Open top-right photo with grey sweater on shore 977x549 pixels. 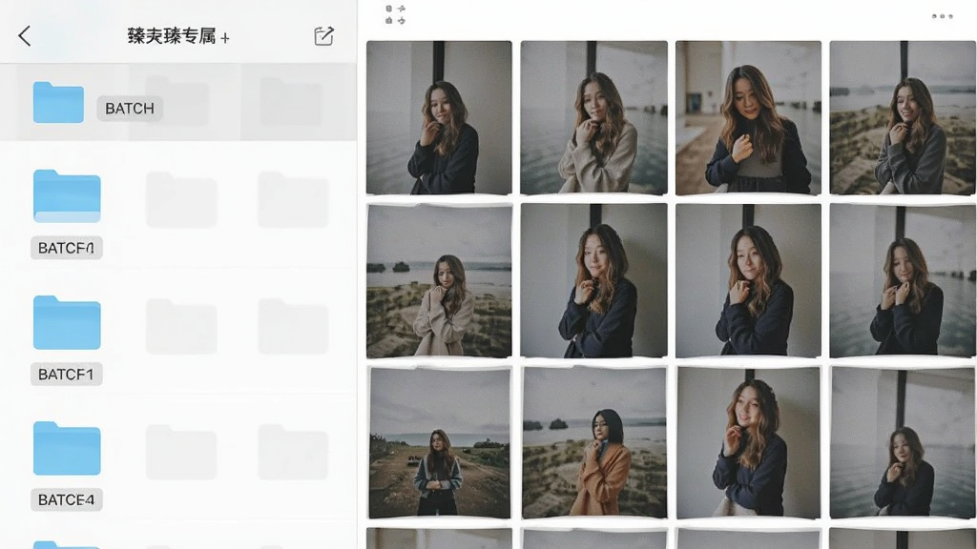(x=903, y=117)
